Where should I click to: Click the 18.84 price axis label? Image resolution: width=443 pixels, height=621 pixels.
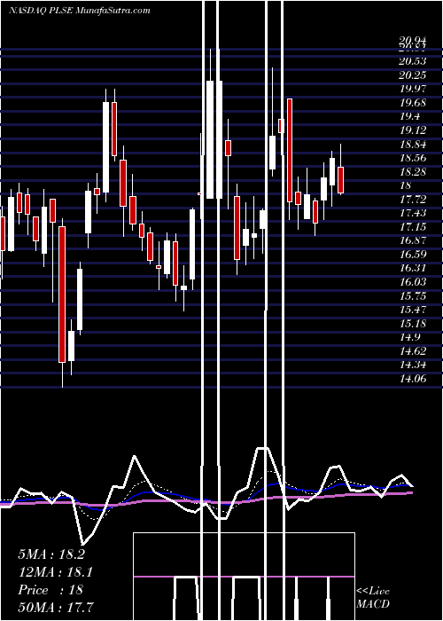coord(413,144)
